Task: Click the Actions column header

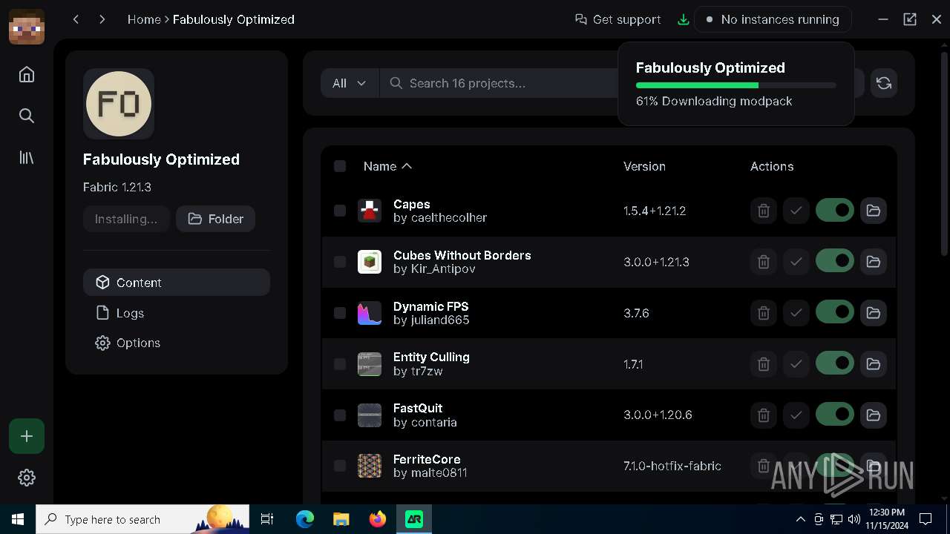Action: (x=772, y=166)
